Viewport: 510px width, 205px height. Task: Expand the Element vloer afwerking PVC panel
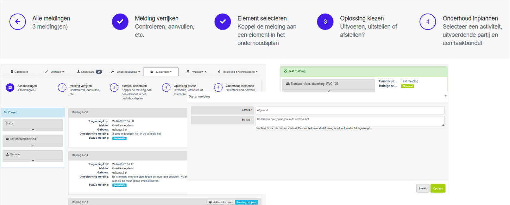tap(329, 91)
